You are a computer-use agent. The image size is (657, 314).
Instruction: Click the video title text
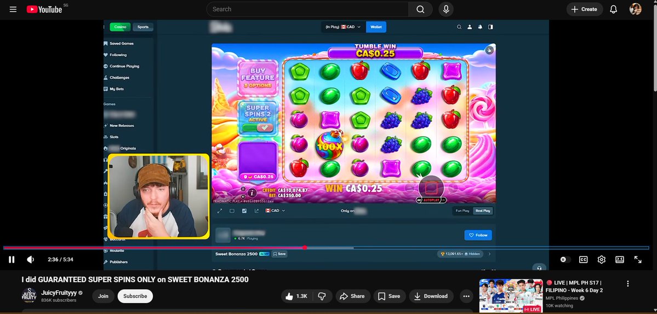pyautogui.click(x=135, y=280)
